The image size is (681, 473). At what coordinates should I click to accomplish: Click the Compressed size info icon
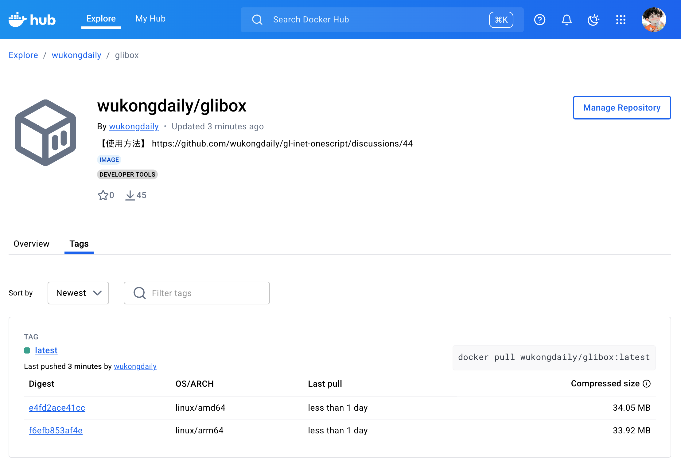point(647,384)
